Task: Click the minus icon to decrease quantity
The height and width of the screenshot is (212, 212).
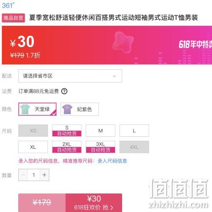Action: coord(23,175)
